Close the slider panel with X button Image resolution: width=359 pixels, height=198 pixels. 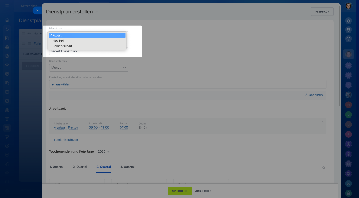37,10
